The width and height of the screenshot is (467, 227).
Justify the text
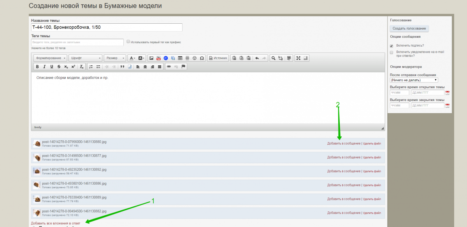pyautogui.click(x=160, y=66)
